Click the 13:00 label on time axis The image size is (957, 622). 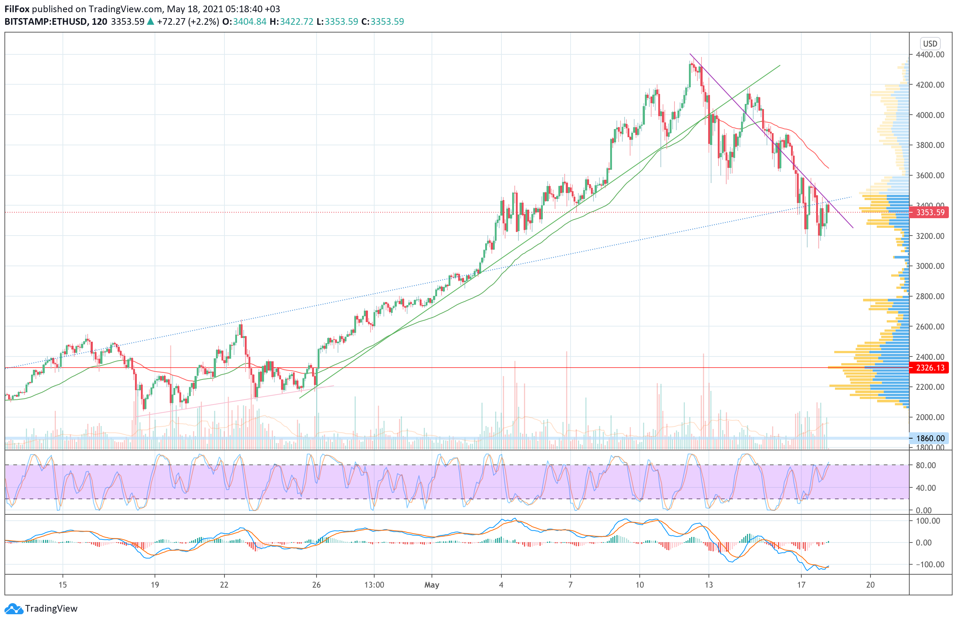pyautogui.click(x=374, y=585)
